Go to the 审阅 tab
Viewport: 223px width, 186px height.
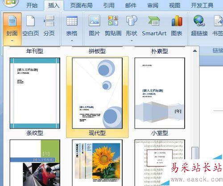tap(153, 5)
